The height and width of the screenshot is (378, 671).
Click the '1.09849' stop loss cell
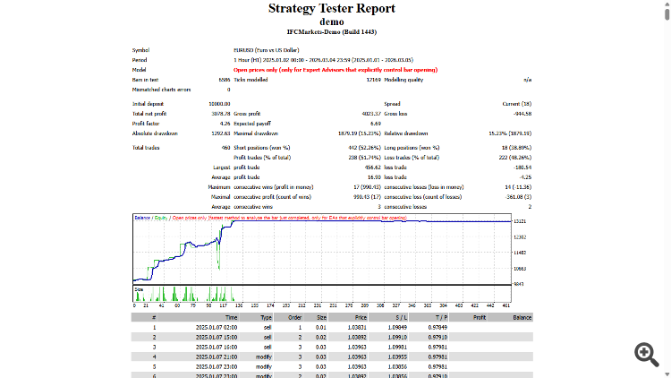click(397, 328)
